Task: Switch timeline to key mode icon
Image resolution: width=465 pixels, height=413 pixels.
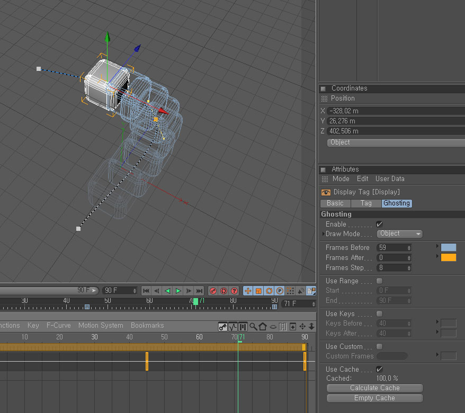Action: pos(223,326)
